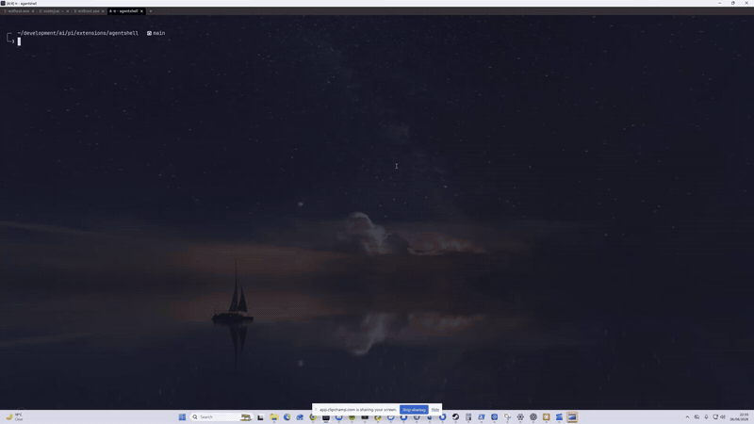Click the highlighted terminal icon at taskbar end
754x424 pixels.
click(x=572, y=416)
